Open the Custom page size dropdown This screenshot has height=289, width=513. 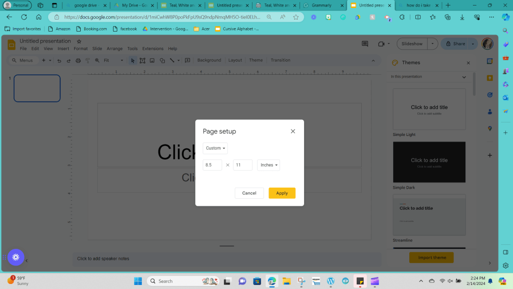pos(215,148)
